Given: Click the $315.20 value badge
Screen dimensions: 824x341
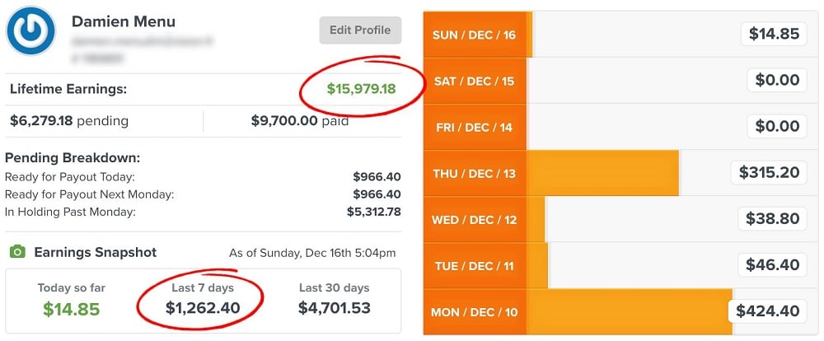Looking at the screenshot, I should point(769,172).
